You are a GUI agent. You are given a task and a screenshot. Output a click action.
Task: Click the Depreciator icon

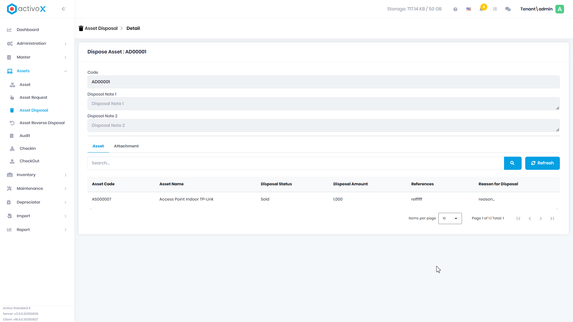[9, 202]
